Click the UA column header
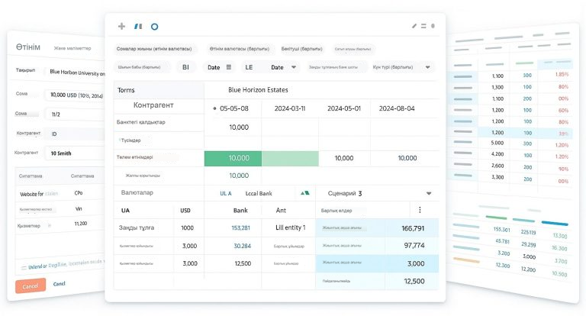This screenshot has width=586, height=316. [x=125, y=211]
